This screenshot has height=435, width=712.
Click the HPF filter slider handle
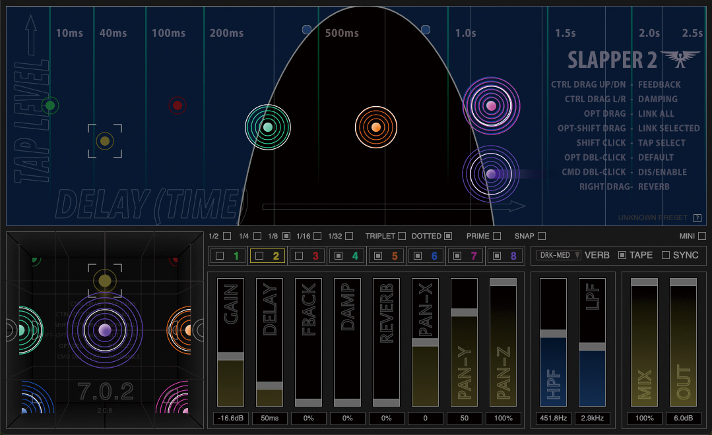click(553, 333)
